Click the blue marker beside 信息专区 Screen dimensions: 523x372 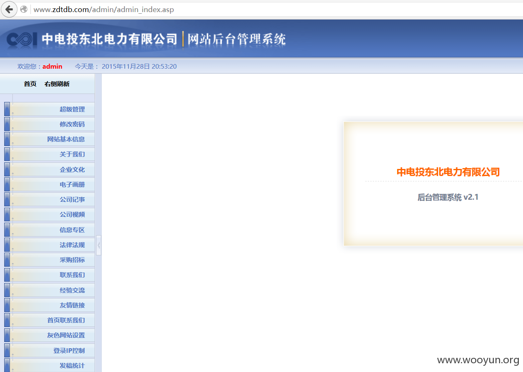click(7, 230)
